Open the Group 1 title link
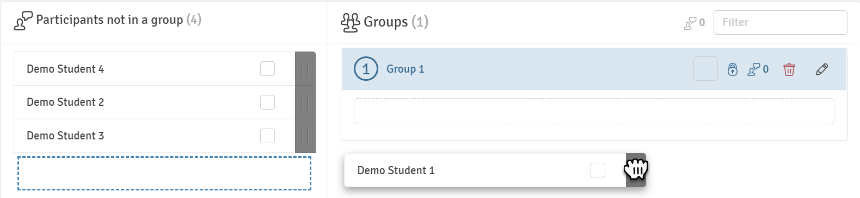This screenshot has height=198, width=860. (x=405, y=69)
